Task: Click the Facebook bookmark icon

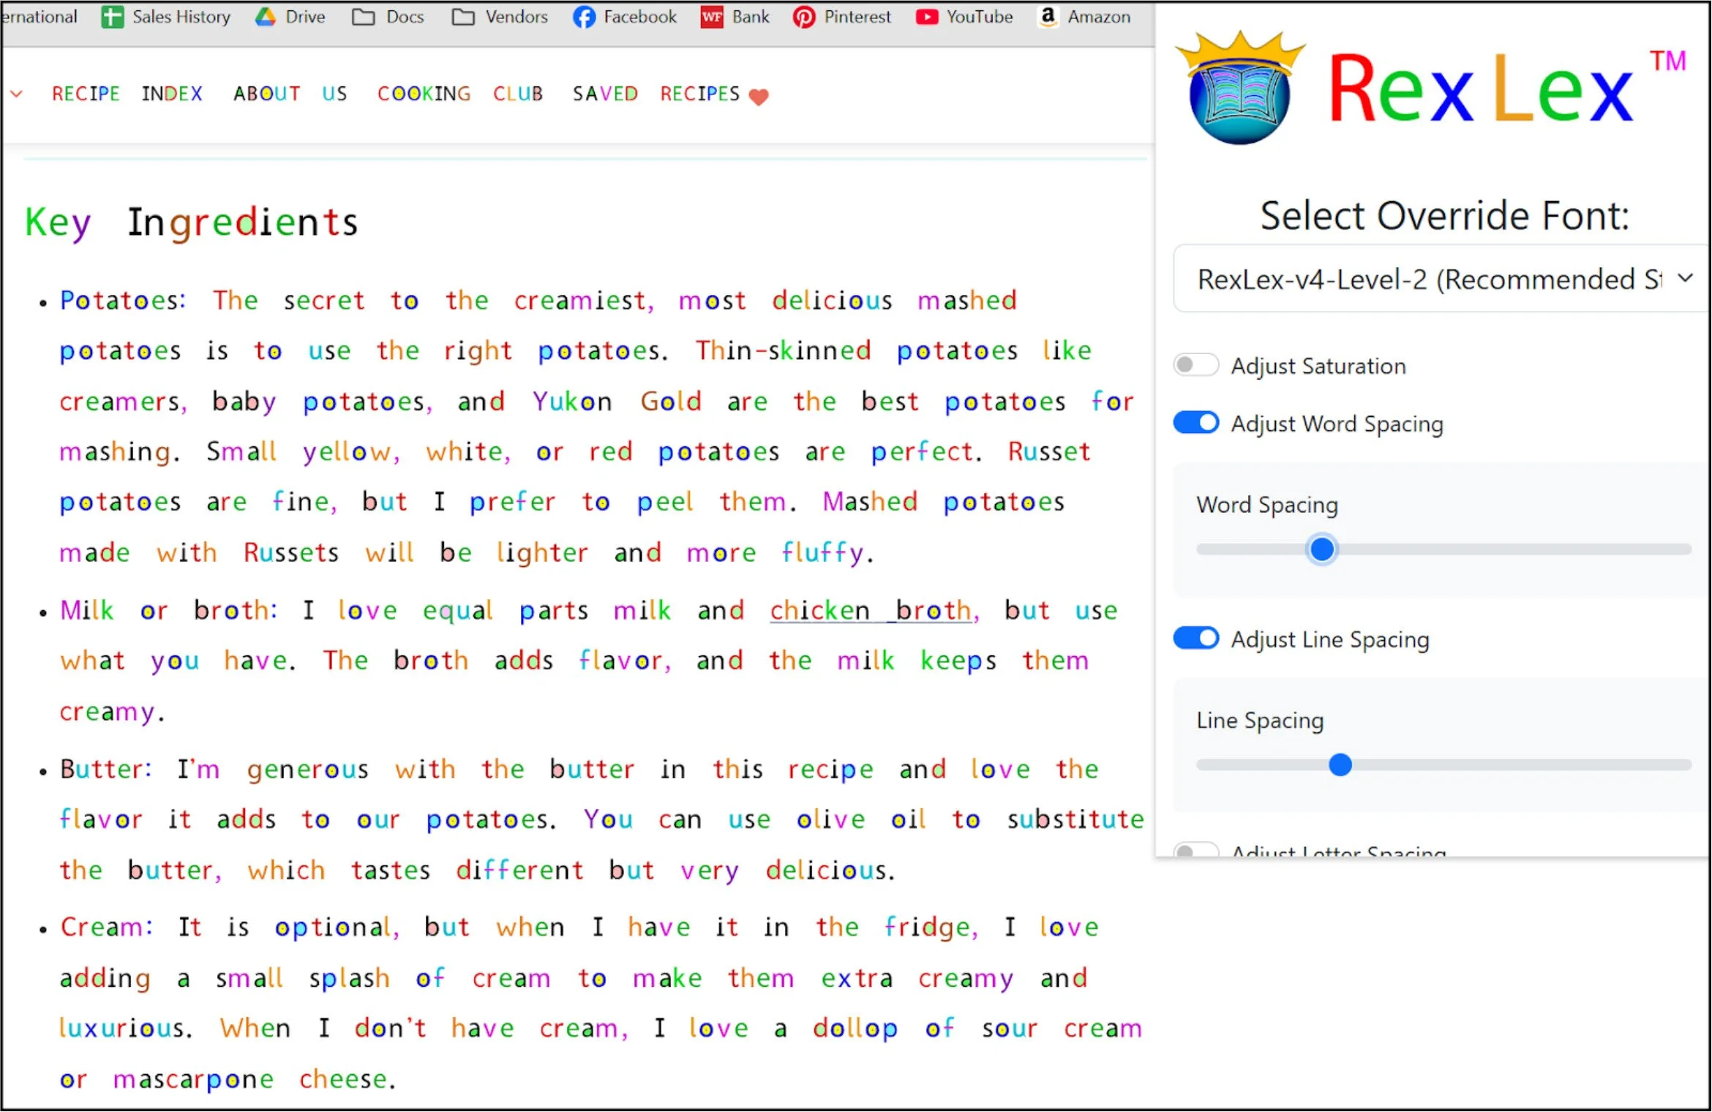Action: pyautogui.click(x=584, y=17)
